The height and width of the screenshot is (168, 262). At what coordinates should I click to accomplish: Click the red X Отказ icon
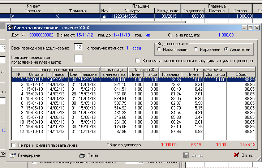click(x=236, y=155)
